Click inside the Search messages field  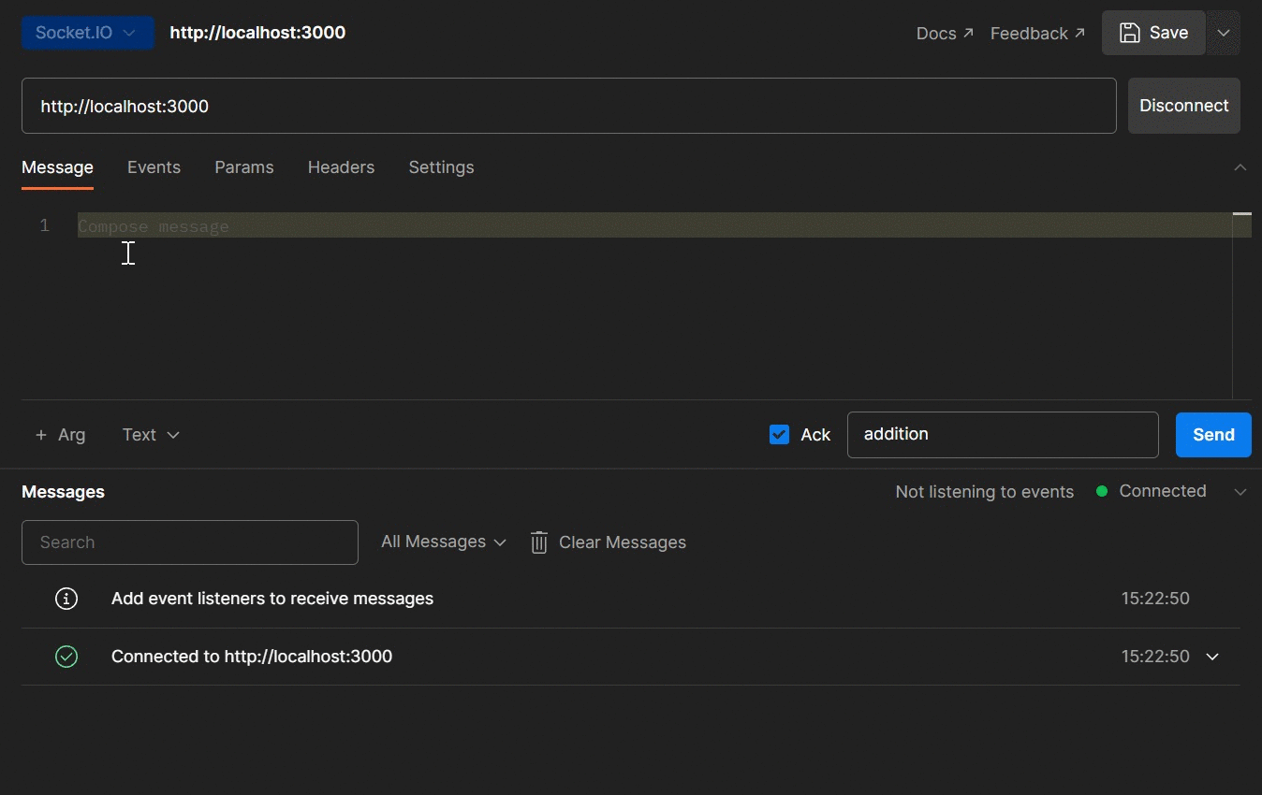(x=189, y=542)
